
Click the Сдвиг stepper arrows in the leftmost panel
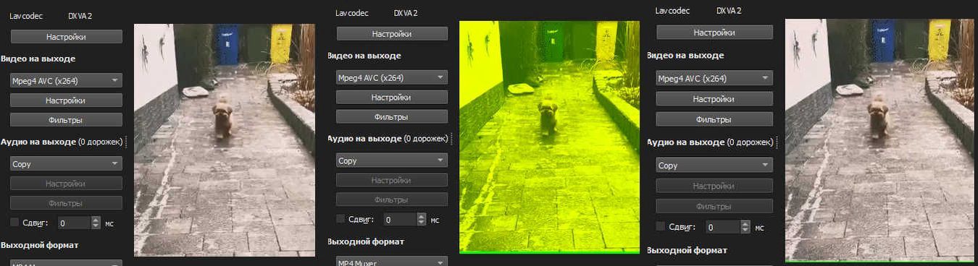click(x=96, y=223)
